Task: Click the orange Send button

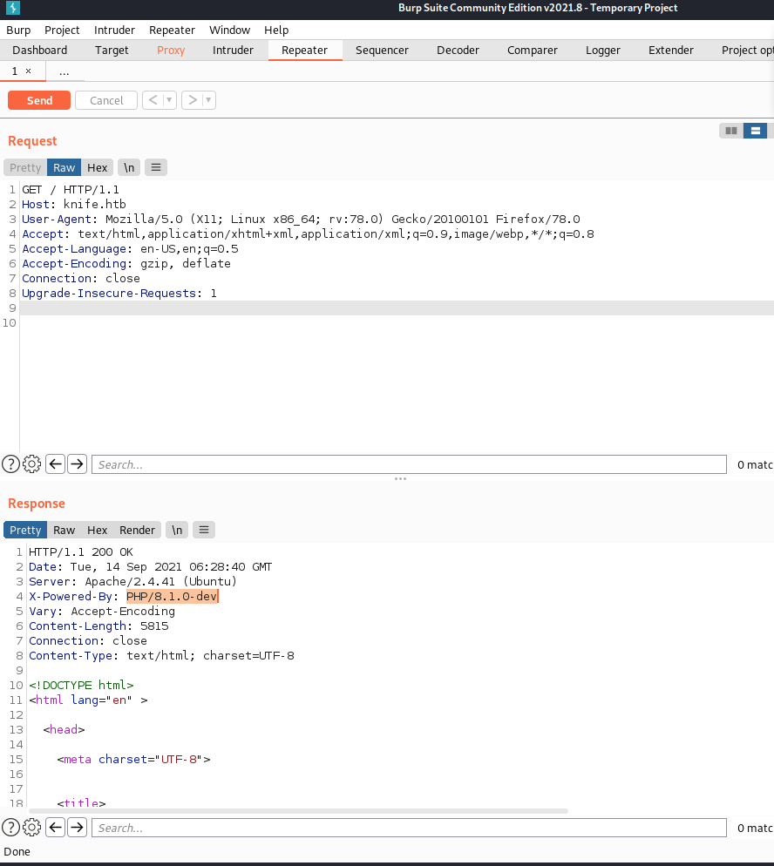Action: coord(39,101)
